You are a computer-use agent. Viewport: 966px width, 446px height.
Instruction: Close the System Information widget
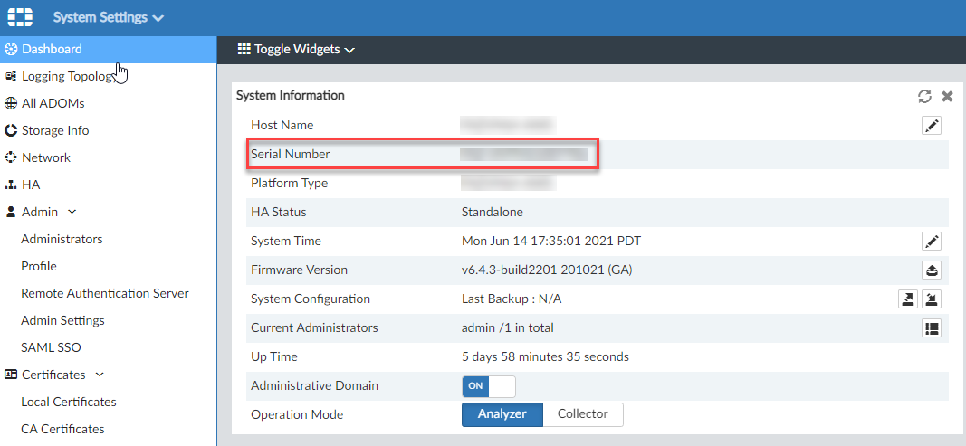pyautogui.click(x=947, y=96)
